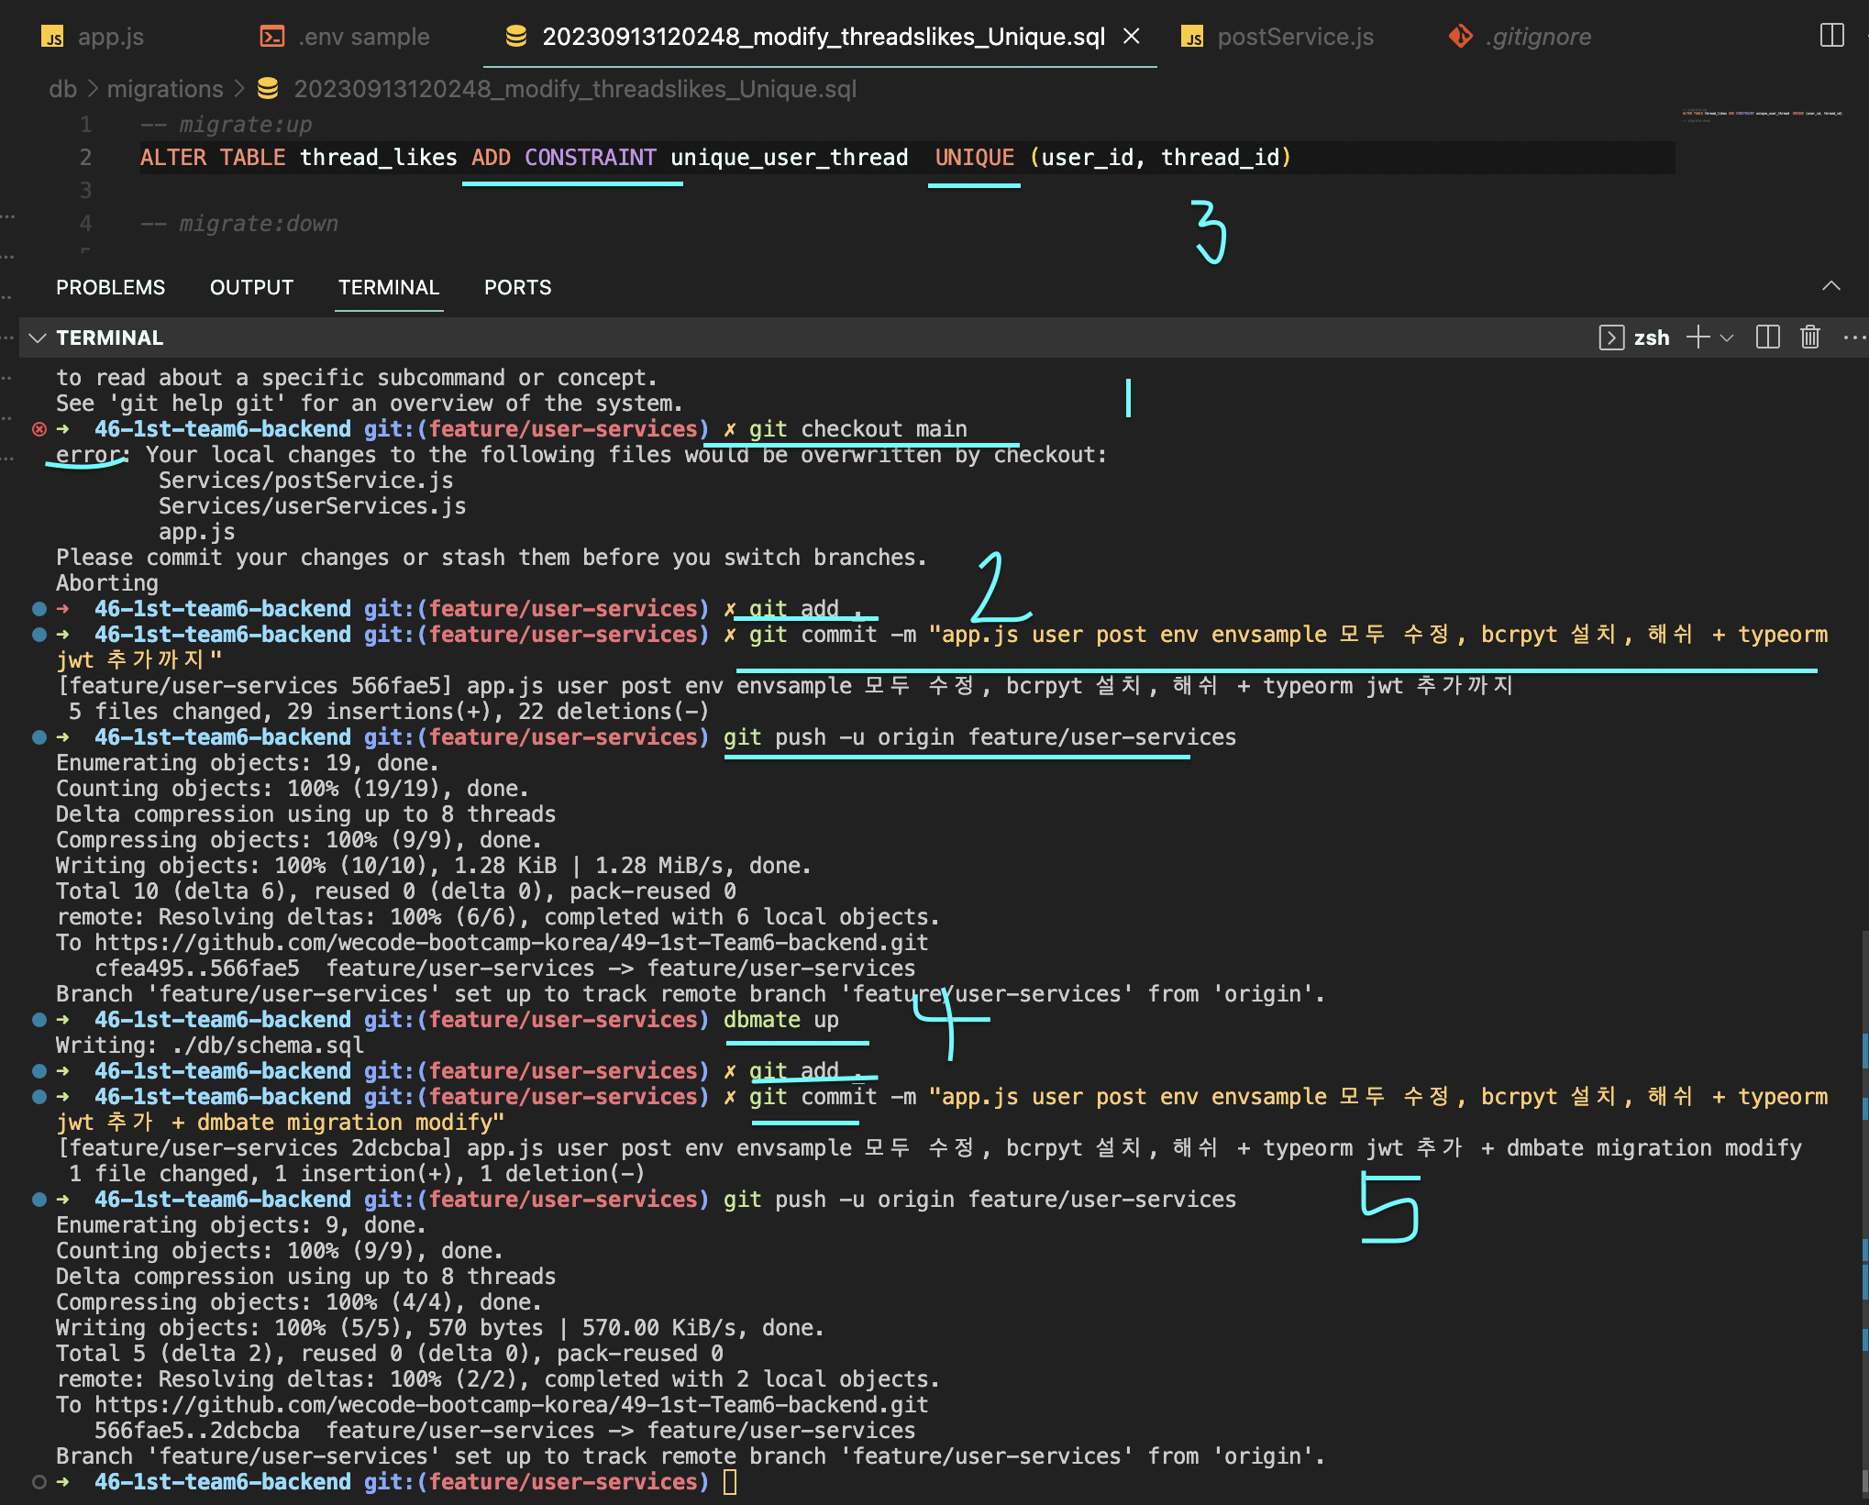Click the split editor layout icon
Image resolution: width=1869 pixels, height=1505 pixels.
[x=1831, y=36]
